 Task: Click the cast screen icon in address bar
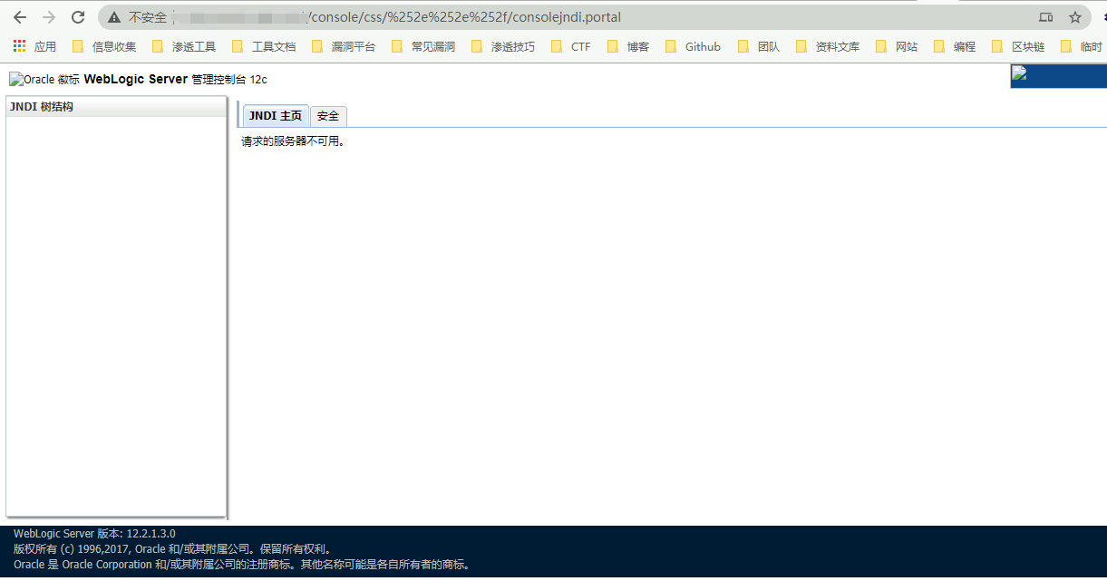tap(1045, 17)
